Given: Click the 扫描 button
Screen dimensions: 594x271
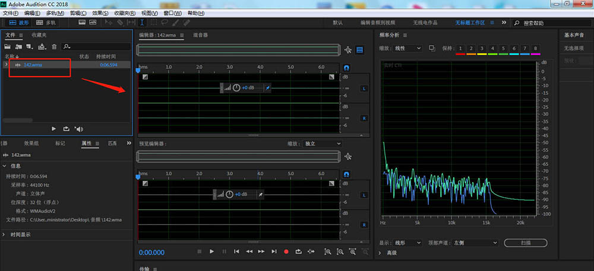Looking at the screenshot, I should [x=526, y=242].
